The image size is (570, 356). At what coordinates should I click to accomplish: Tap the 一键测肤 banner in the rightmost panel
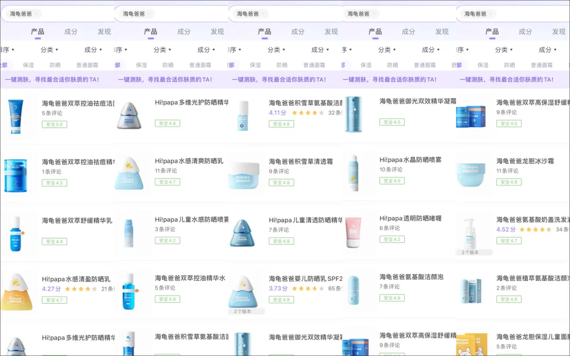[512, 79]
